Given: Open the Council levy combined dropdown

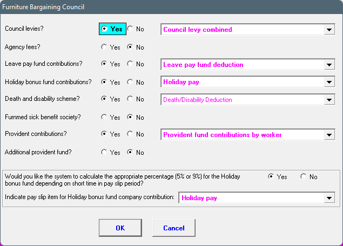Looking at the screenshot, I should (329, 30).
